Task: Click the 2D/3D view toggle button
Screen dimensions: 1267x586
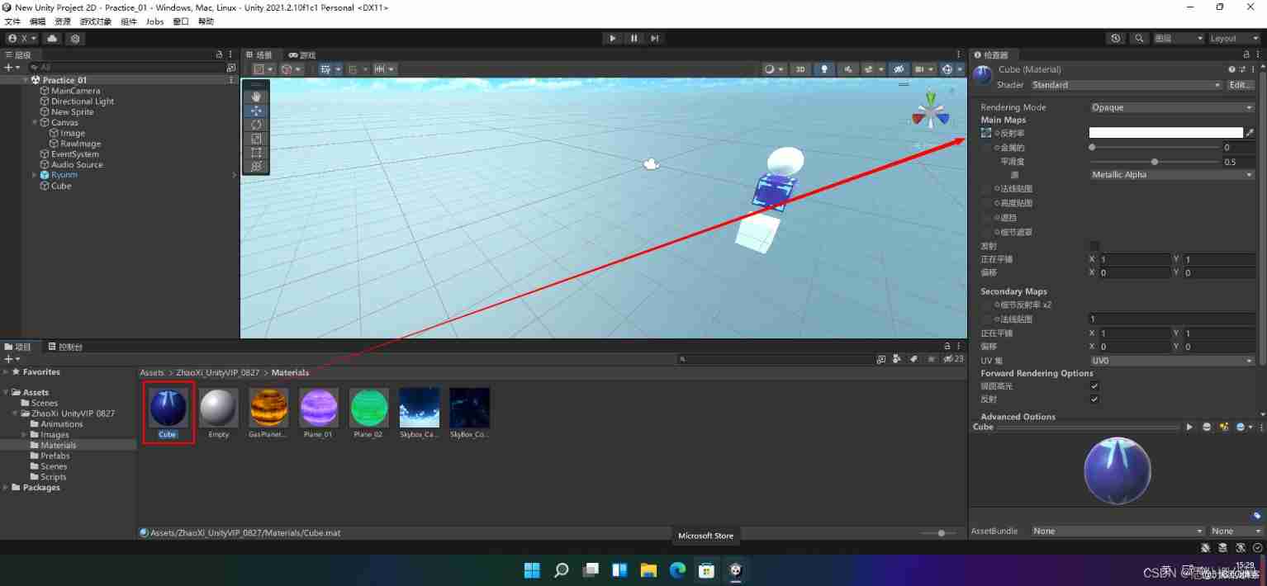Action: 800,69
